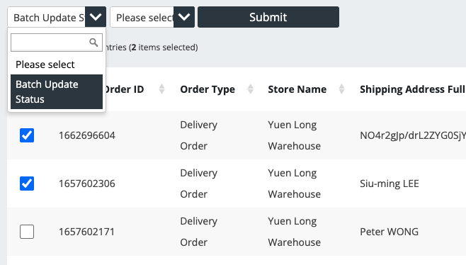Check the order 1657602171 checkbox
The height and width of the screenshot is (265, 466).
(x=27, y=232)
